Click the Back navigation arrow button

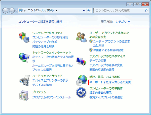click(6, 11)
